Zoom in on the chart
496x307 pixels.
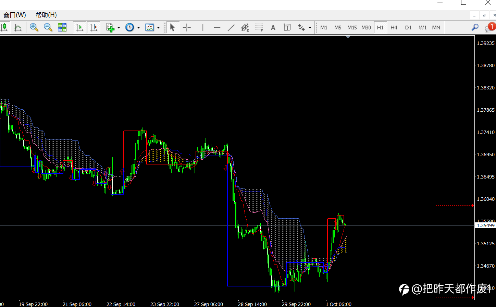pos(34,27)
